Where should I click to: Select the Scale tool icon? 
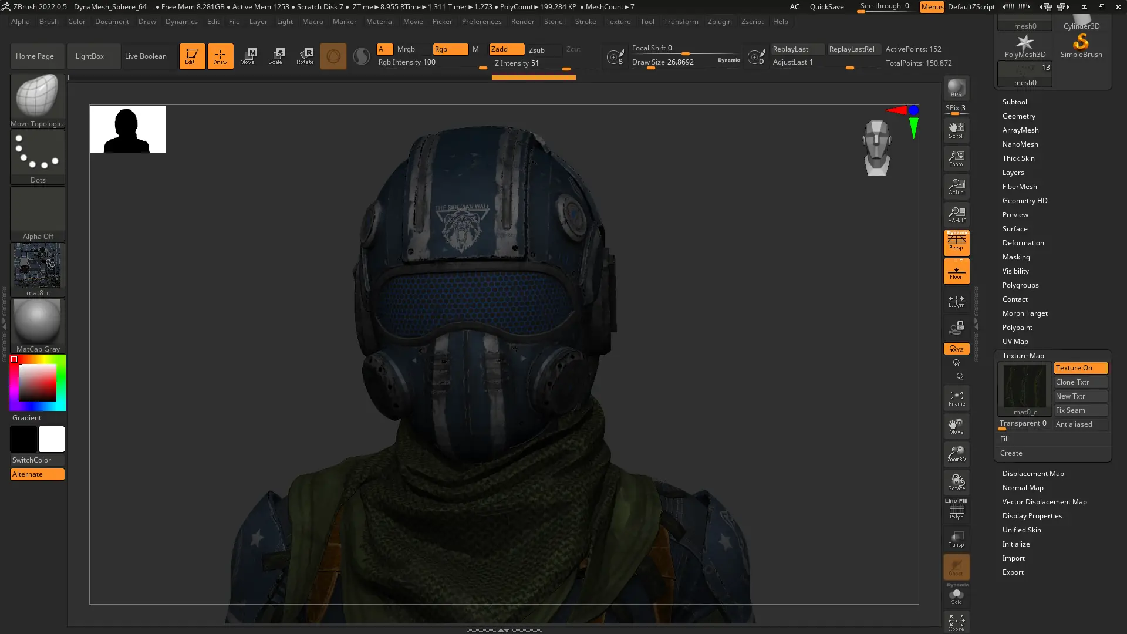click(x=275, y=56)
